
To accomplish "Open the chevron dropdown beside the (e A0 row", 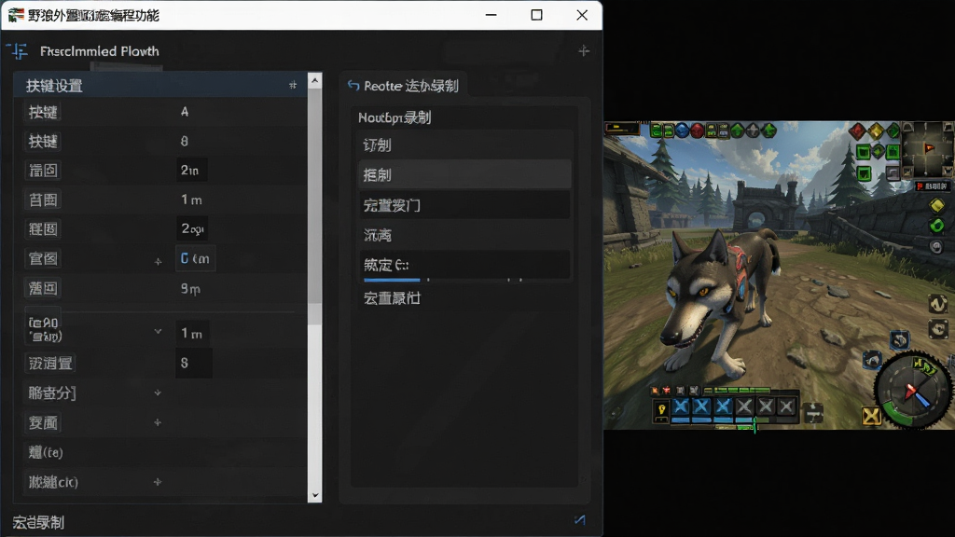I will [158, 331].
